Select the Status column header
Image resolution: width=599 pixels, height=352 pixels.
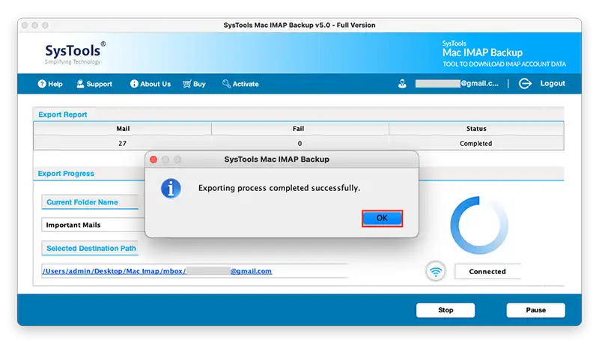click(476, 129)
